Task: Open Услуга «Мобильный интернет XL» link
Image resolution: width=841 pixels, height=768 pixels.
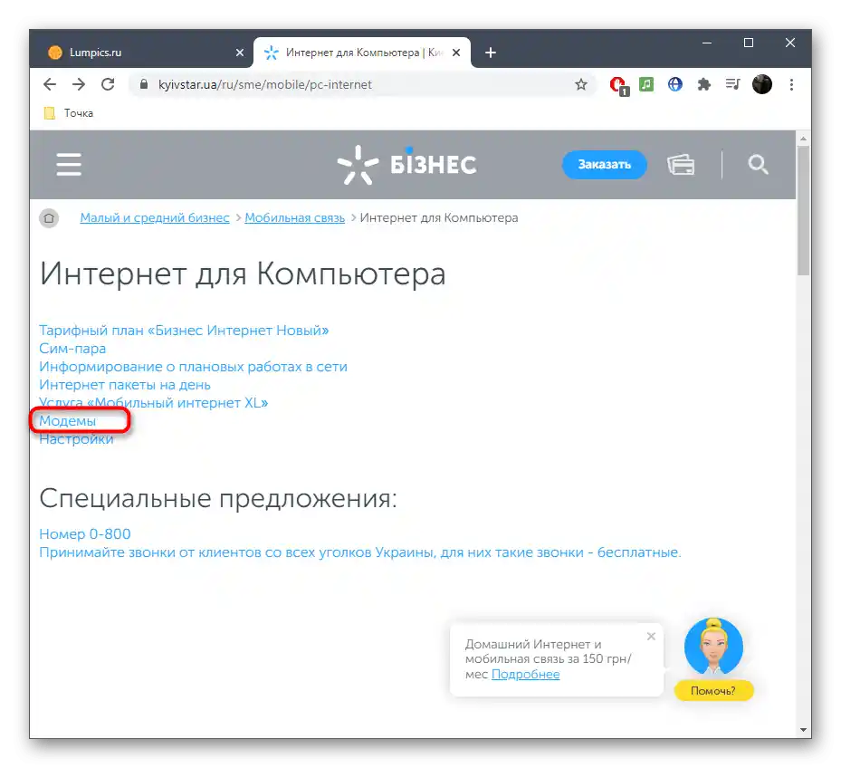Action: click(x=153, y=402)
